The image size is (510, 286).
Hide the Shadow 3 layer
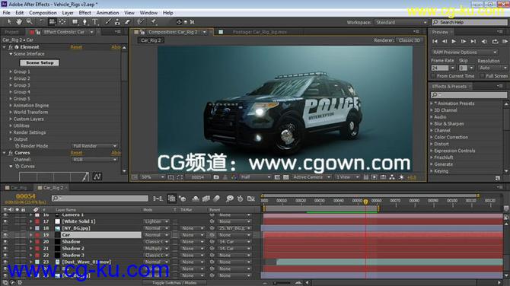(5, 256)
